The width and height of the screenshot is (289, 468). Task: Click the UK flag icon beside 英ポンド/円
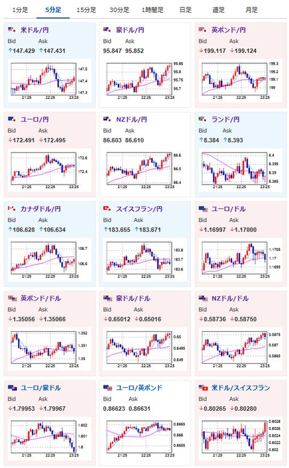(203, 30)
